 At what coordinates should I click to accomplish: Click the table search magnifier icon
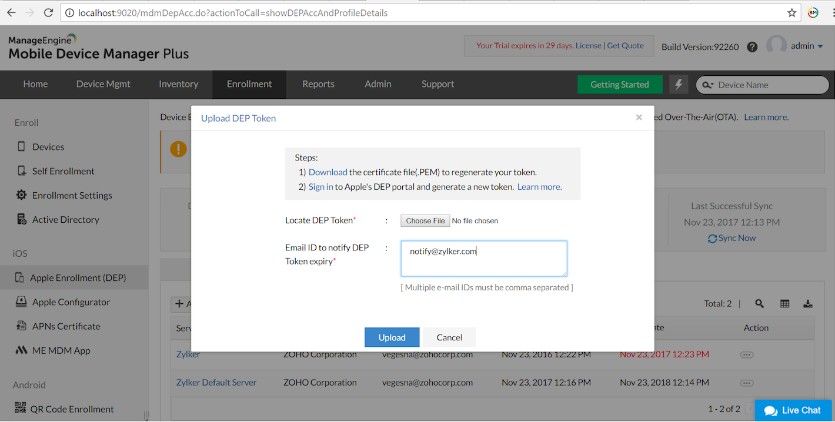pos(760,303)
